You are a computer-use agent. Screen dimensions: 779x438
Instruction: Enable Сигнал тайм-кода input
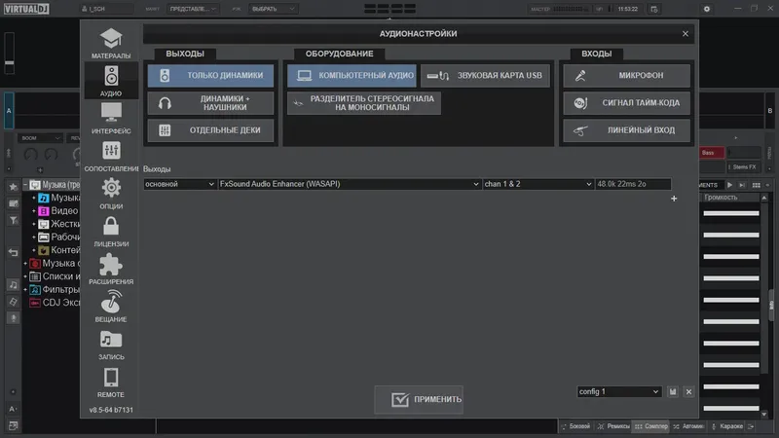coord(626,103)
